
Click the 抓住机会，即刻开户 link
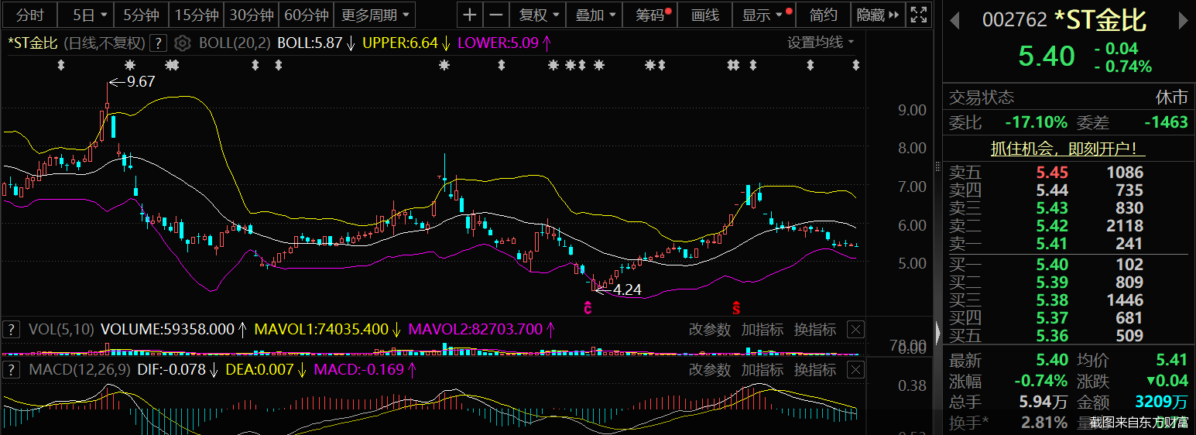pyautogui.click(x=1068, y=149)
